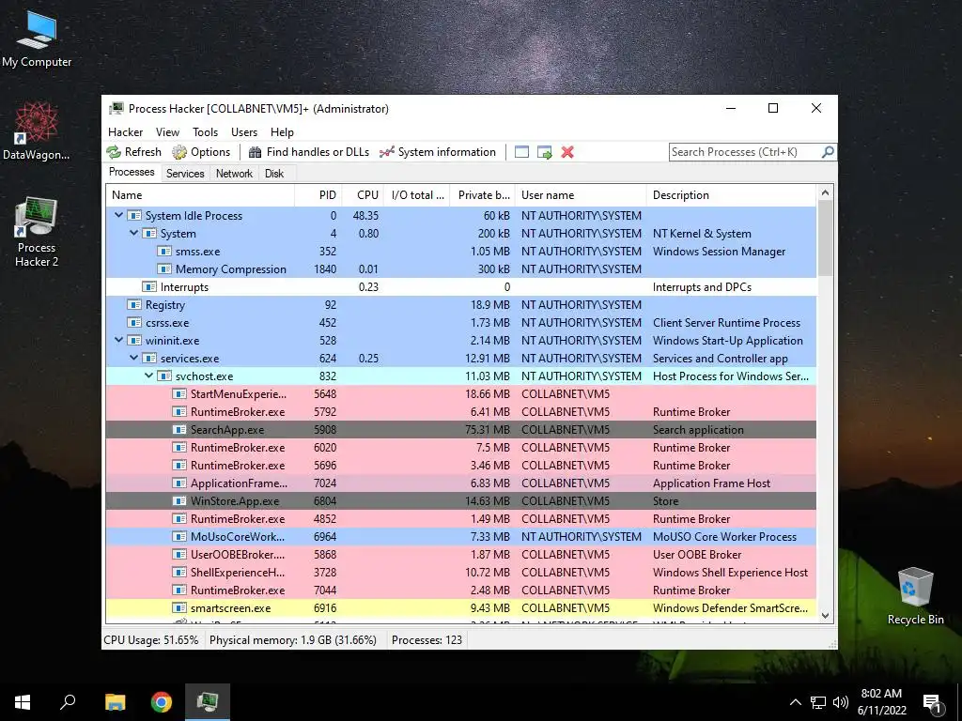
Task: Click the csrss.exe process icon
Action: point(134,323)
